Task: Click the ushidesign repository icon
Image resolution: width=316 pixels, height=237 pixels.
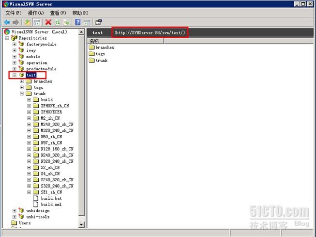Action: [21, 210]
